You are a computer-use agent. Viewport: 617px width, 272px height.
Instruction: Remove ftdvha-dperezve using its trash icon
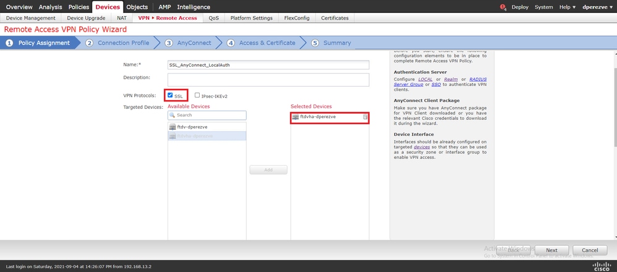(365, 117)
